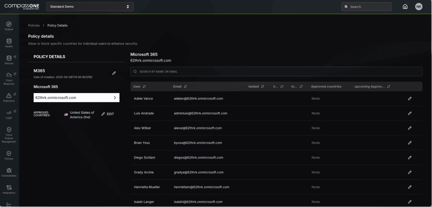Image resolution: width=432 pixels, height=207 pixels.
Task: Click the United States flag icon
Action: click(x=66, y=115)
